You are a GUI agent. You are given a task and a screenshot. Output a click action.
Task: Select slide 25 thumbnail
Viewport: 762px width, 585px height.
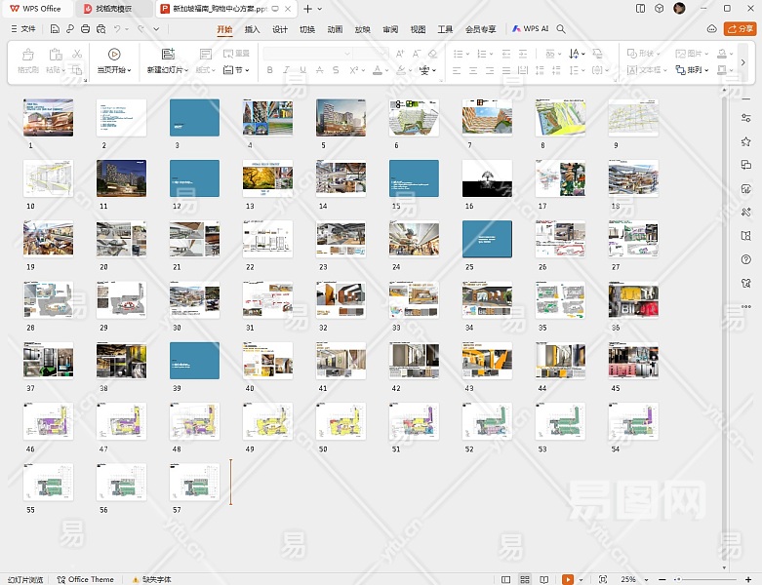point(487,238)
